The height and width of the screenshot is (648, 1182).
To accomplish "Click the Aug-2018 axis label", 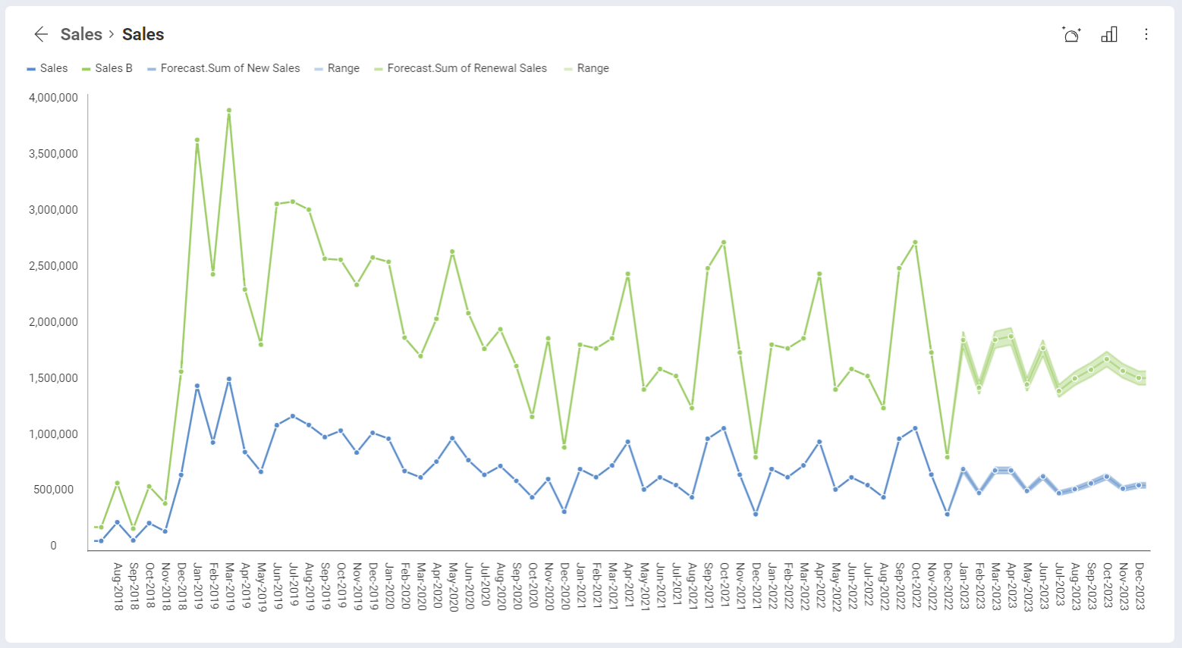I will coord(118,587).
